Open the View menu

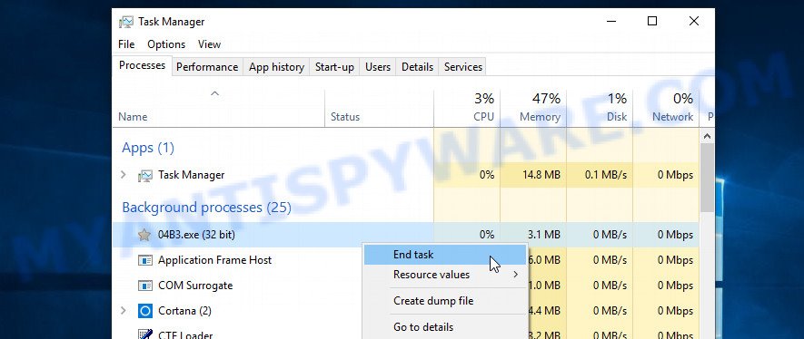click(209, 44)
